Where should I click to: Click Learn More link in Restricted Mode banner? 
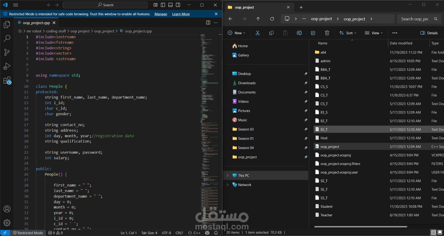pos(181,14)
